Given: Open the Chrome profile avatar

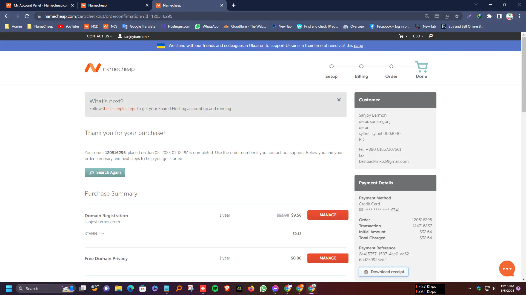Looking at the screenshot, I should [x=509, y=16].
